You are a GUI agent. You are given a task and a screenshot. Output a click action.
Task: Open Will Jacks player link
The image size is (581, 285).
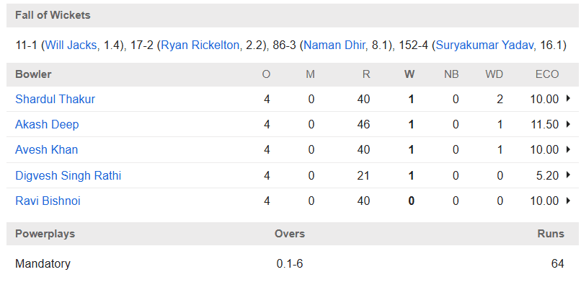coord(72,45)
